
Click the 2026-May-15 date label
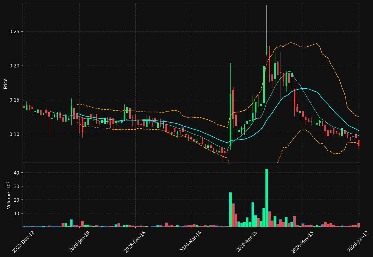coord(303,241)
